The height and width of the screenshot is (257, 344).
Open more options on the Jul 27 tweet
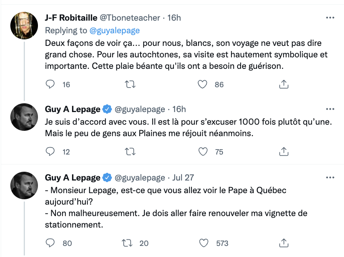click(329, 177)
